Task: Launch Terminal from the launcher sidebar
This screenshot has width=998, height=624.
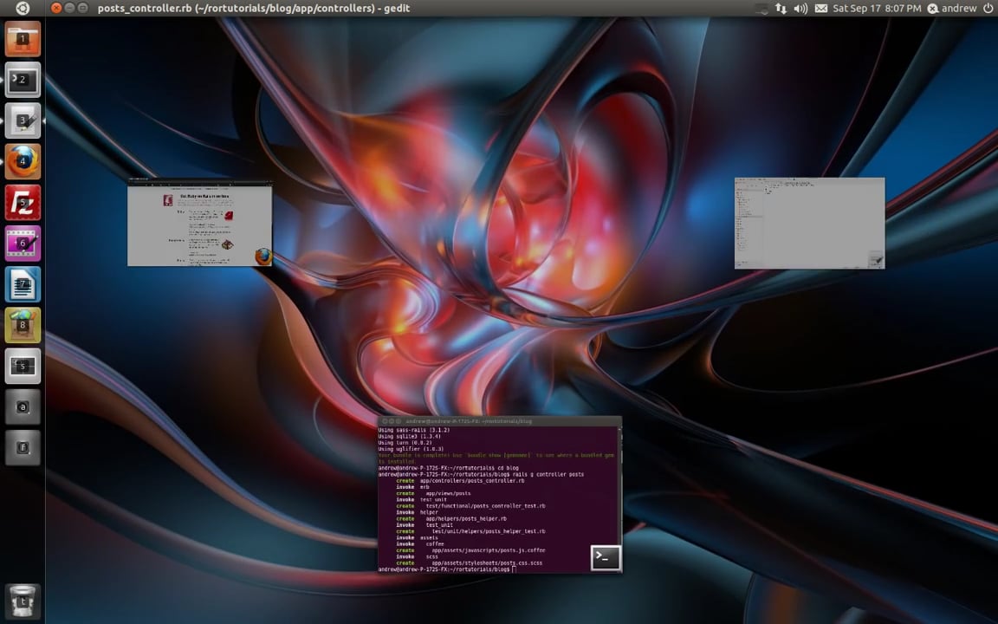Action: [23, 81]
